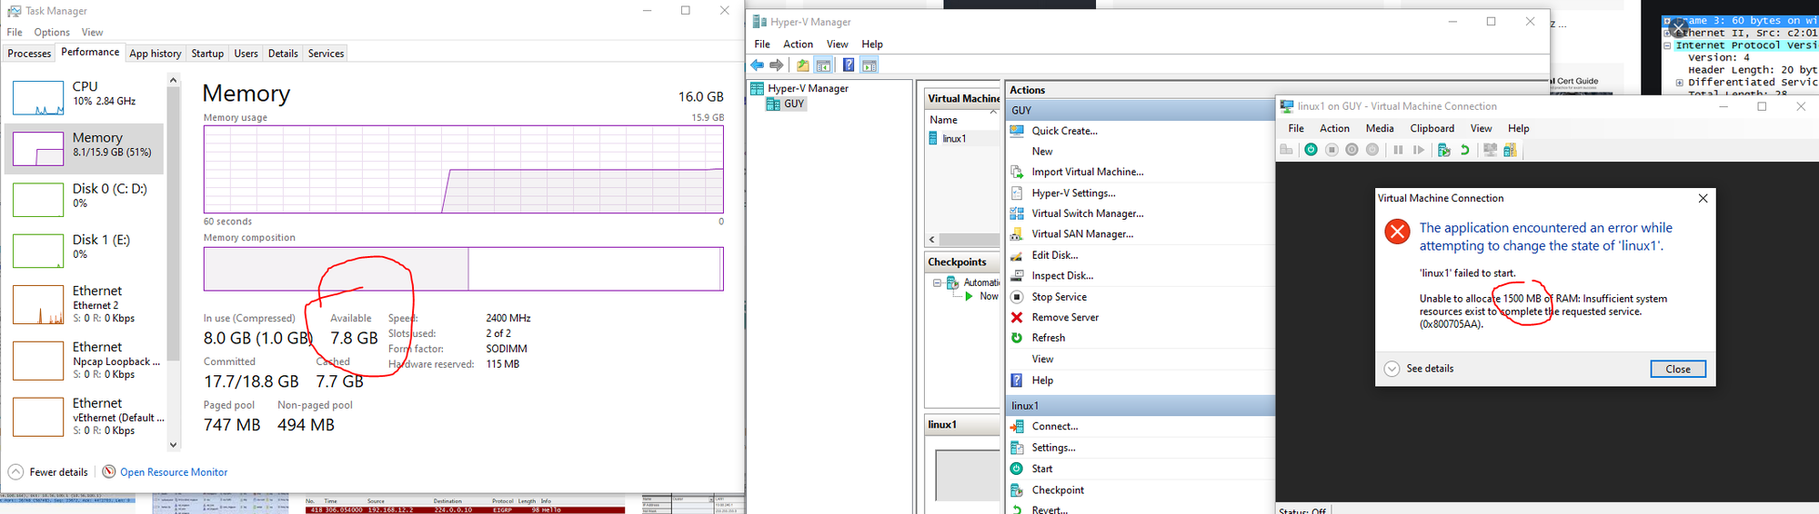Select Disk 0 (C: D:) in performance sidebar
This screenshot has height=514, width=1819.
point(84,199)
